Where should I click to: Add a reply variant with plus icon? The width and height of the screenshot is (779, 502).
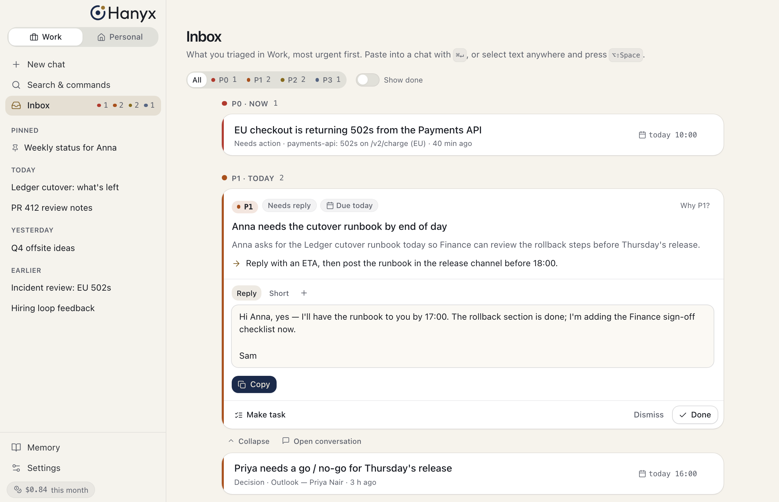coord(304,293)
